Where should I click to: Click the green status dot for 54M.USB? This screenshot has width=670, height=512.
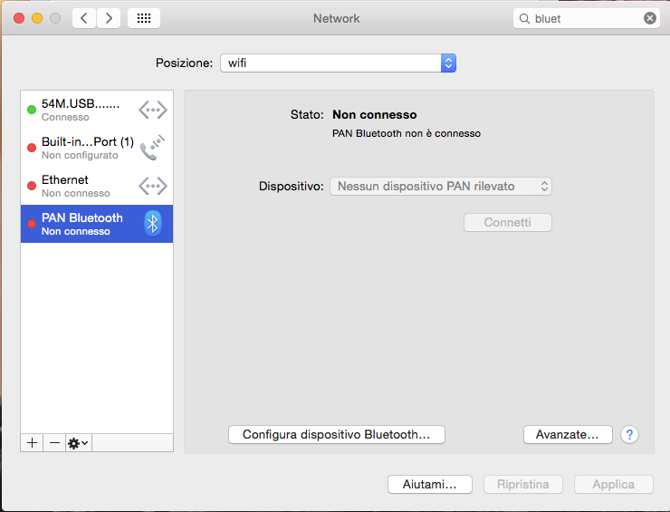[x=31, y=110]
